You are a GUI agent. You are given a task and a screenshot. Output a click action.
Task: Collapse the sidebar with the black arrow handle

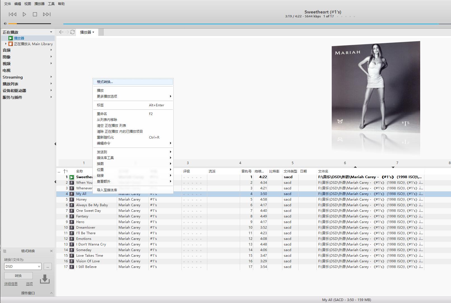(55, 144)
